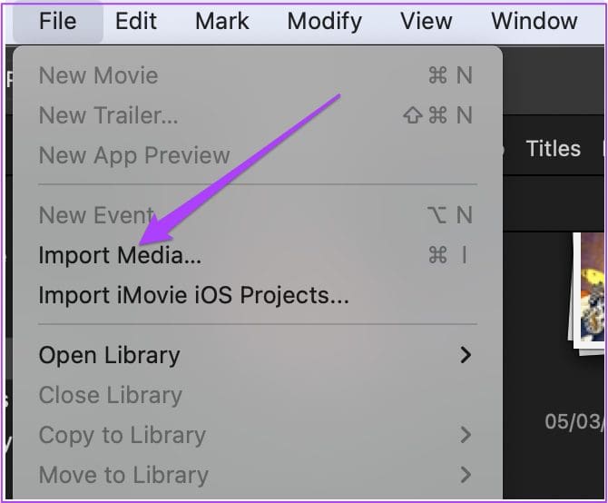The image size is (608, 503).
Task: Open the Edit menu
Action: [x=136, y=21]
